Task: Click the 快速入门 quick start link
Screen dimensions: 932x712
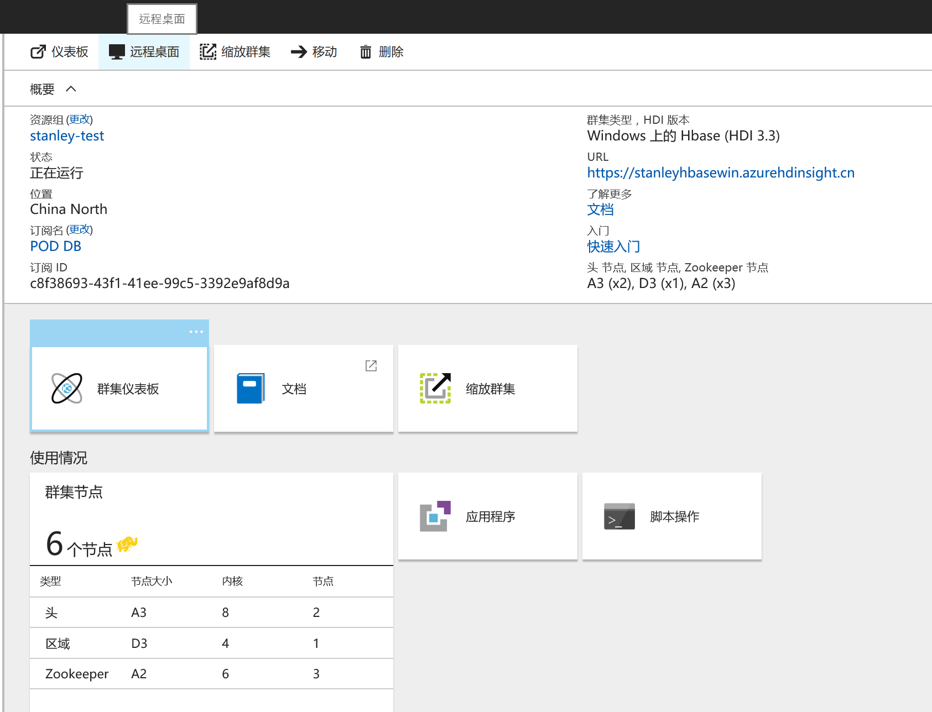Action: click(x=613, y=247)
